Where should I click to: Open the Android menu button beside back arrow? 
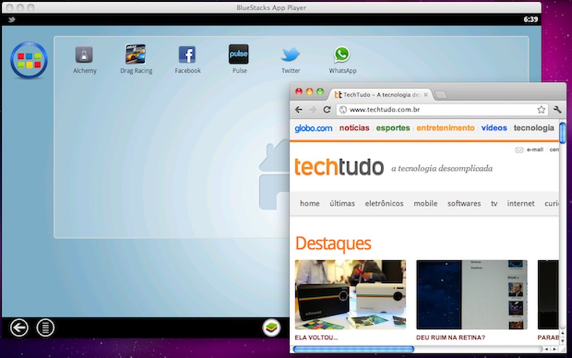[x=45, y=327]
